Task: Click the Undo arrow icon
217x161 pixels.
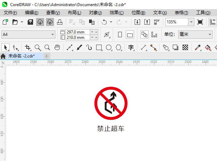Action: tap(104, 22)
